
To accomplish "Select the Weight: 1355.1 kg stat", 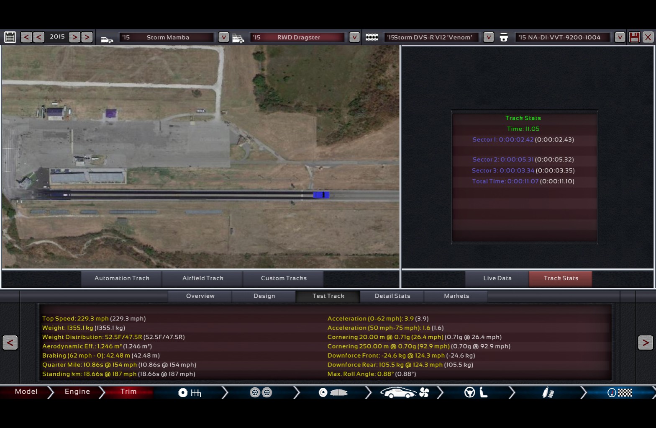I will 84,328.
